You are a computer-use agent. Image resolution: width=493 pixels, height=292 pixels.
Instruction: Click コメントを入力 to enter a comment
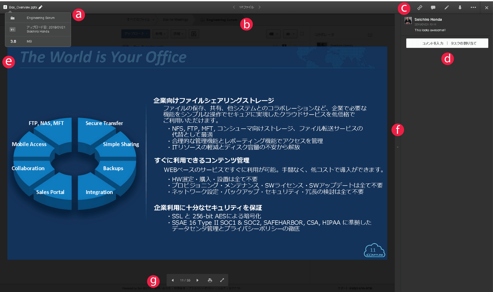pyautogui.click(x=433, y=43)
